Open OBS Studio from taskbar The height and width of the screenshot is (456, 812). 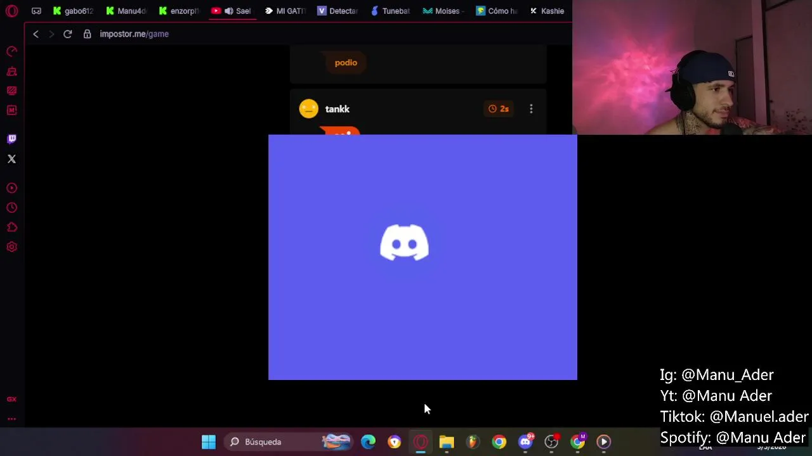(551, 441)
